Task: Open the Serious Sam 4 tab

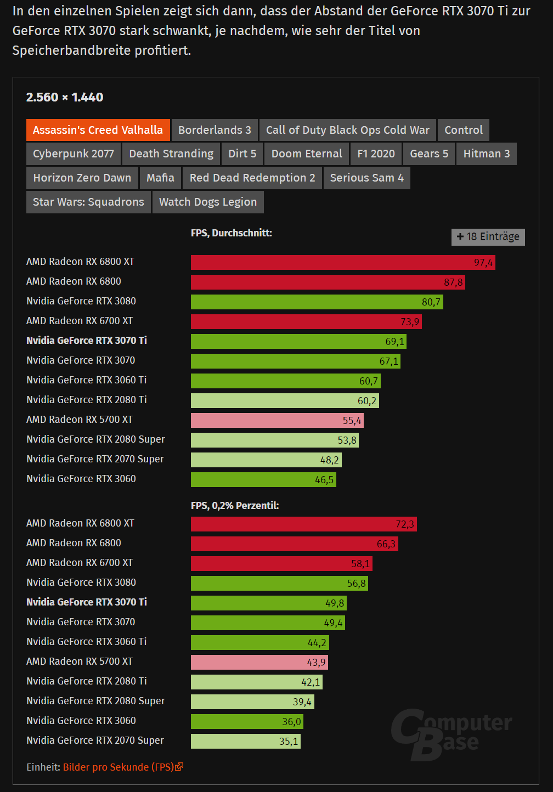Action: point(366,178)
